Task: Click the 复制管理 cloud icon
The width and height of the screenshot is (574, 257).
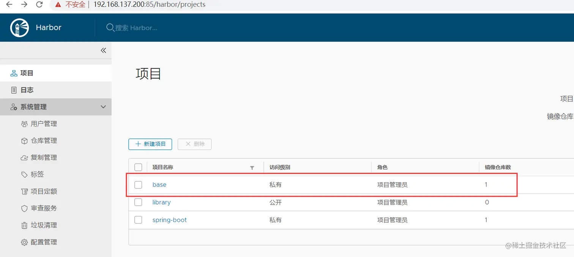Action: 24,158
